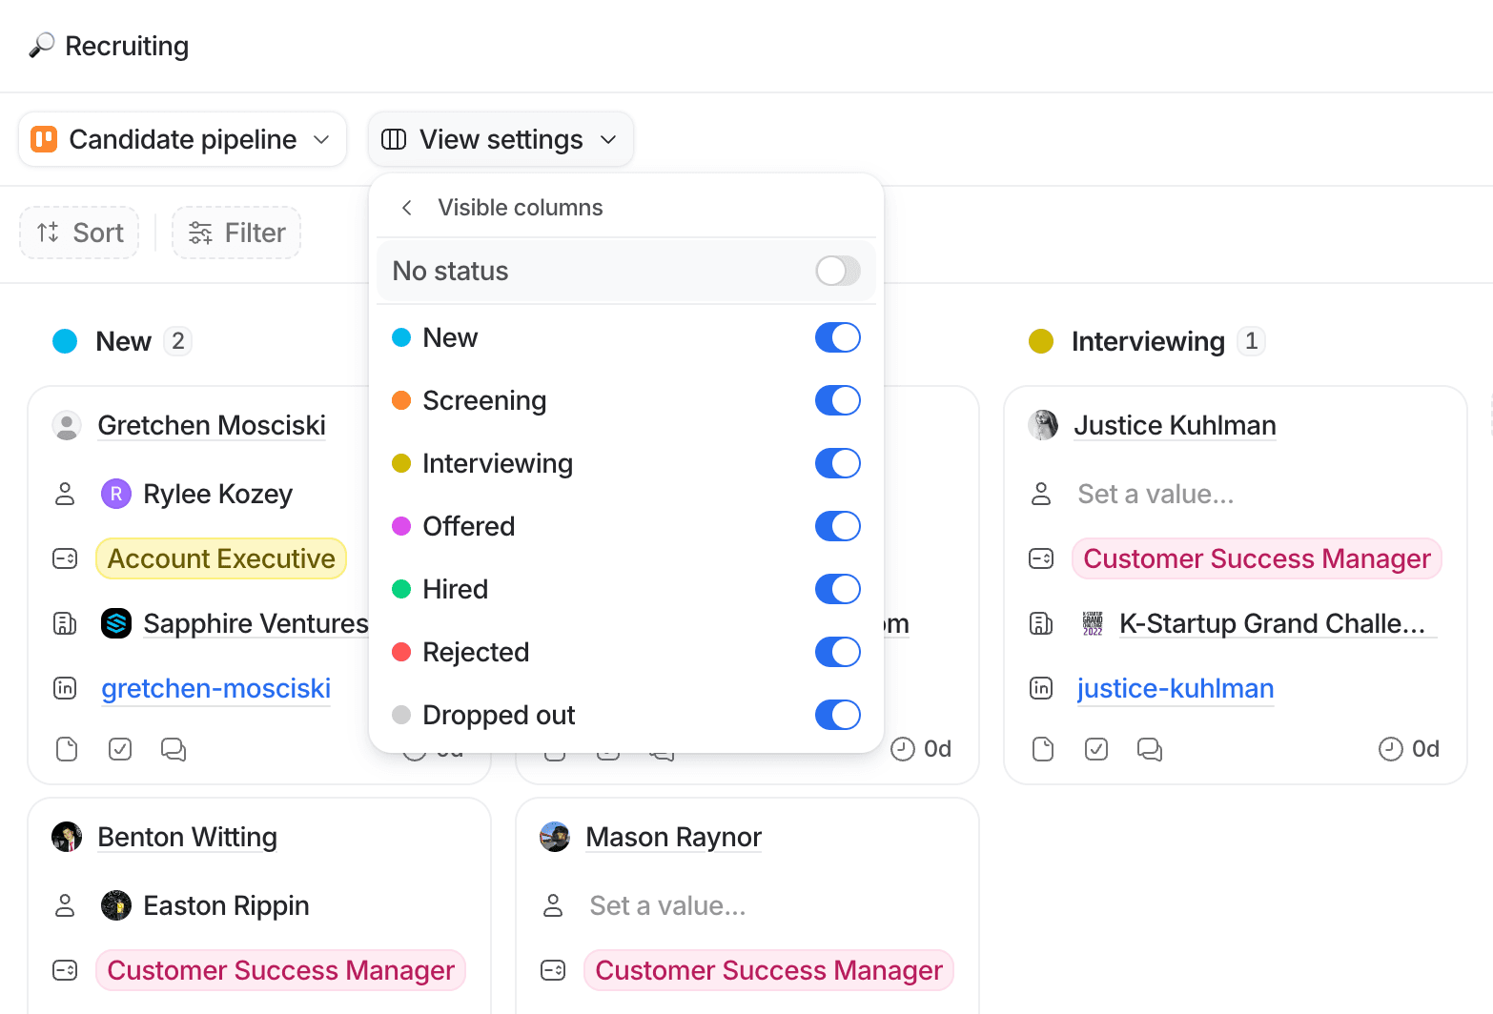The image size is (1493, 1014).
Task: Click Set a value on Mason Raynor's card
Action: coord(667,904)
